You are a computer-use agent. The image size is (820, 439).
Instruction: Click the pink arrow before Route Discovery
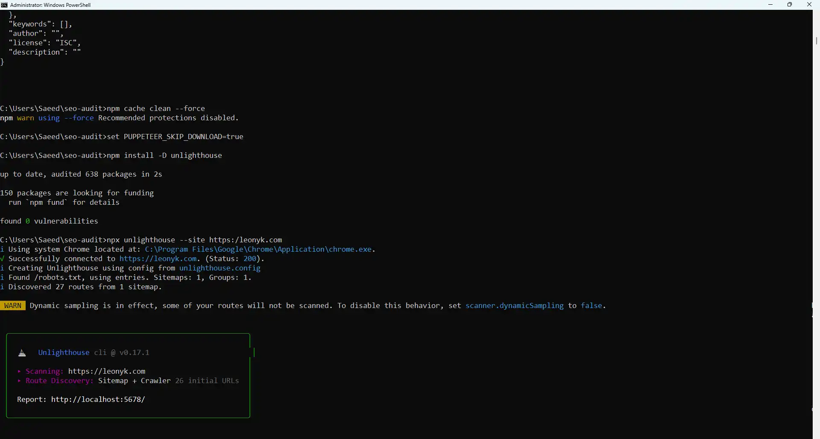pos(19,381)
